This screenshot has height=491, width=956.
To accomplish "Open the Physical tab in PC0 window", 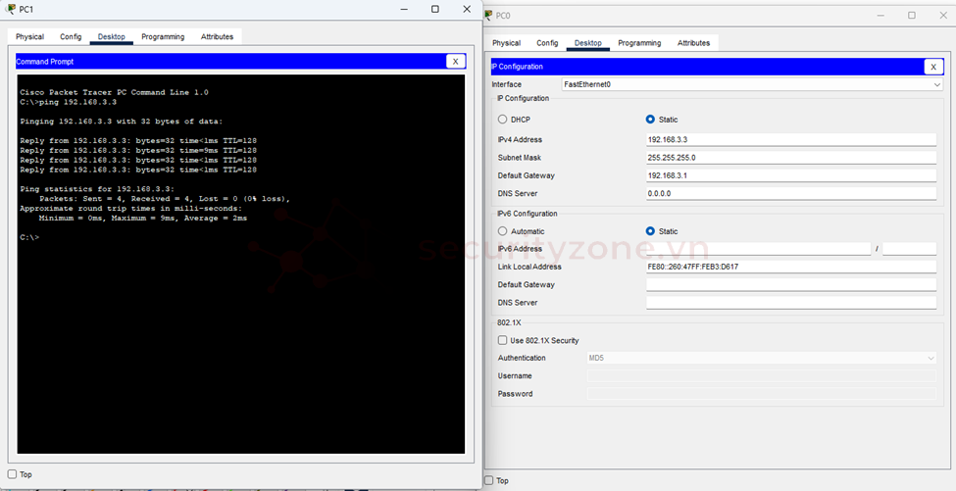I will coord(507,43).
